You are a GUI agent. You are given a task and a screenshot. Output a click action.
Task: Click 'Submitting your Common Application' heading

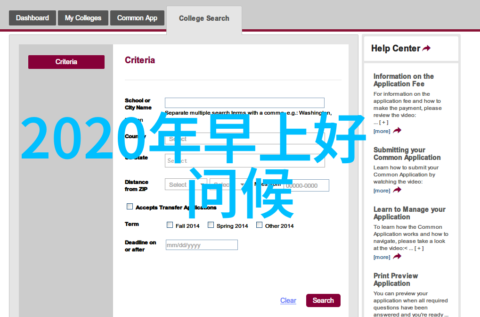[x=407, y=154]
